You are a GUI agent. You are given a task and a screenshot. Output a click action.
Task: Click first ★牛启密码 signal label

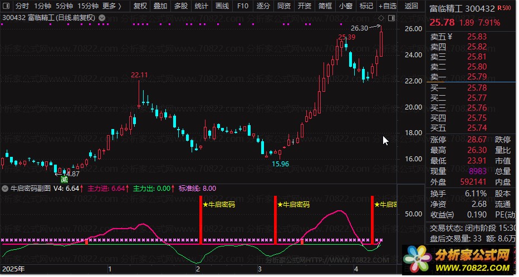[219, 205]
